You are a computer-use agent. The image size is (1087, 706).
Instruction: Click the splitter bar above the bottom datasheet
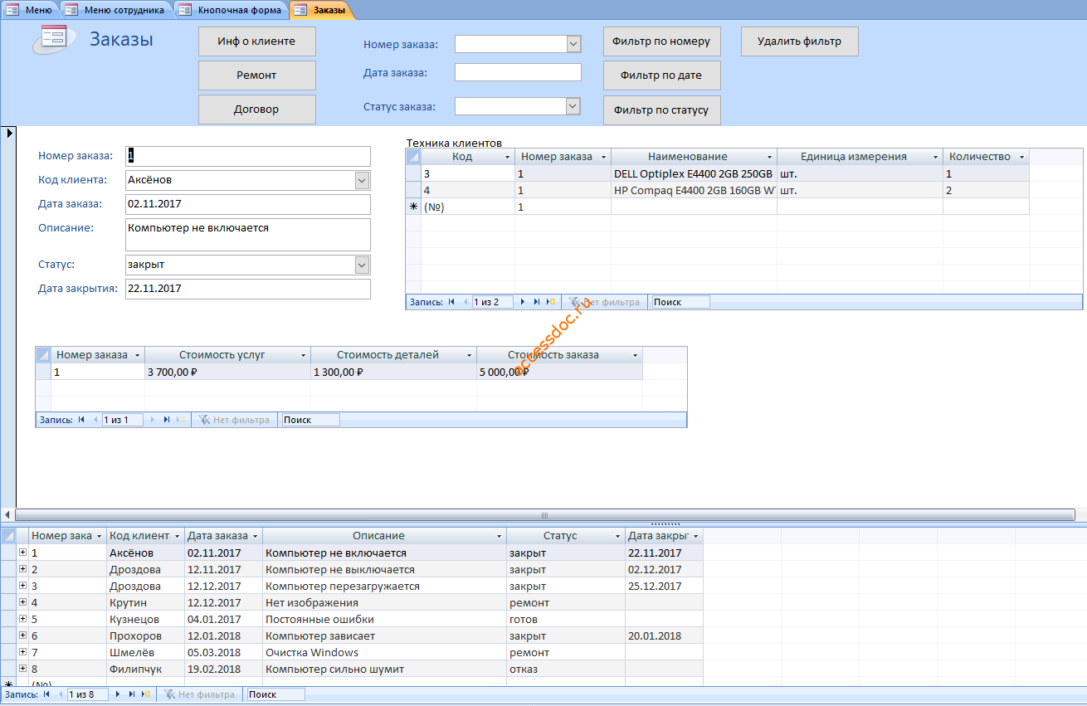pos(543,524)
